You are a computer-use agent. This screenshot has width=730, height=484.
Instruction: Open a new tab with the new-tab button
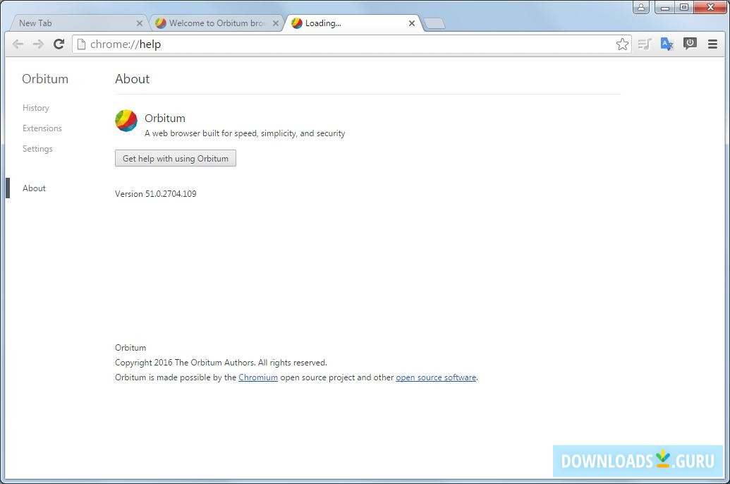point(435,24)
